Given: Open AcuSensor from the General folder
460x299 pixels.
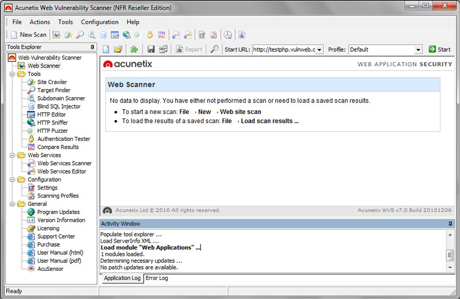Looking at the screenshot, I should (50, 269).
